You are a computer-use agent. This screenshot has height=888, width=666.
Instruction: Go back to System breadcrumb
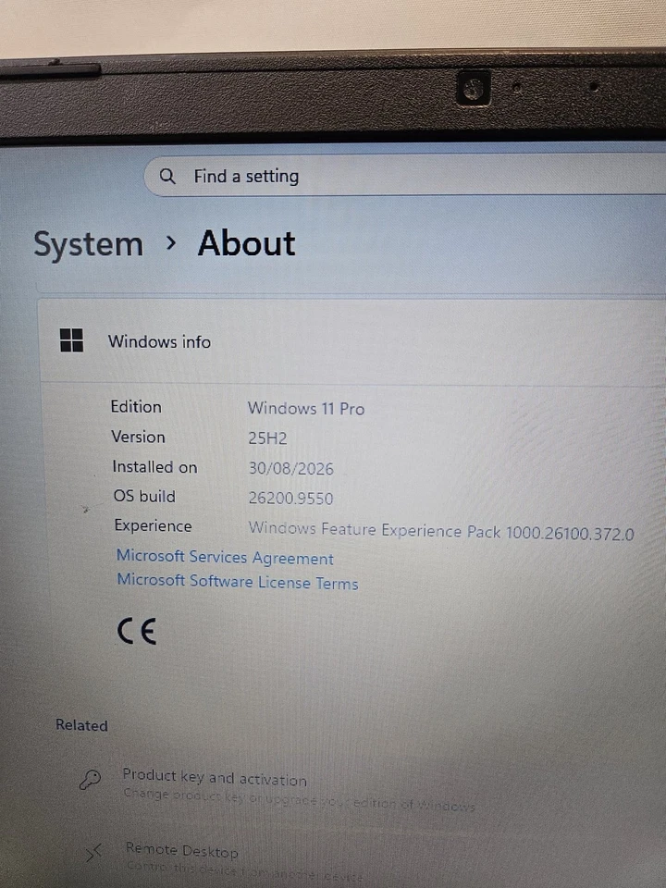89,244
